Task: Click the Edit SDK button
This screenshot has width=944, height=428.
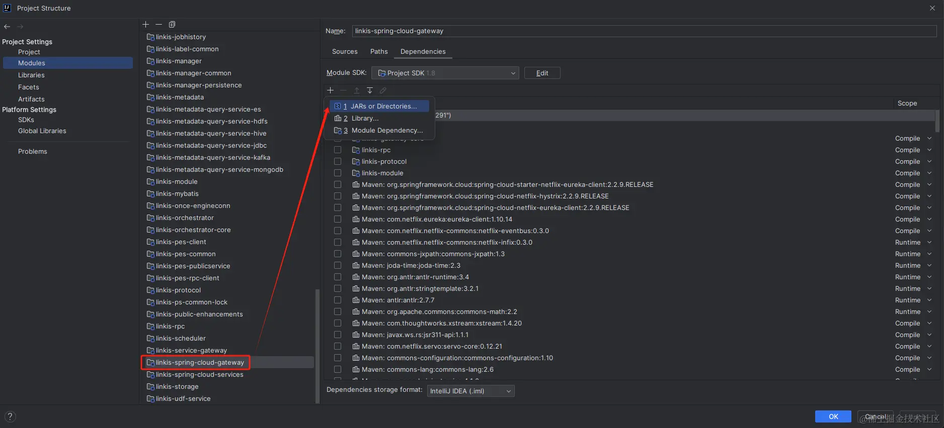Action: [542, 73]
